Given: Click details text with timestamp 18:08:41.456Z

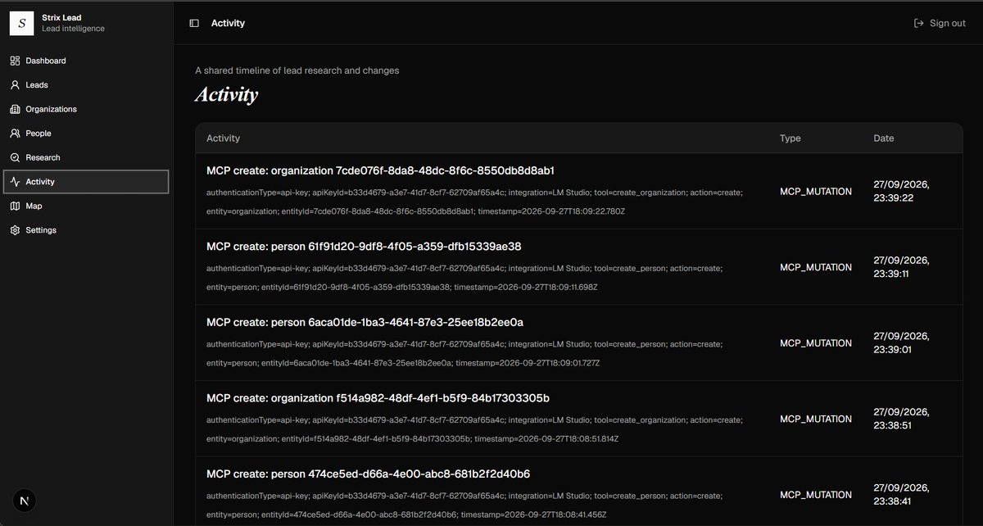Looking at the screenshot, I should tap(464, 505).
